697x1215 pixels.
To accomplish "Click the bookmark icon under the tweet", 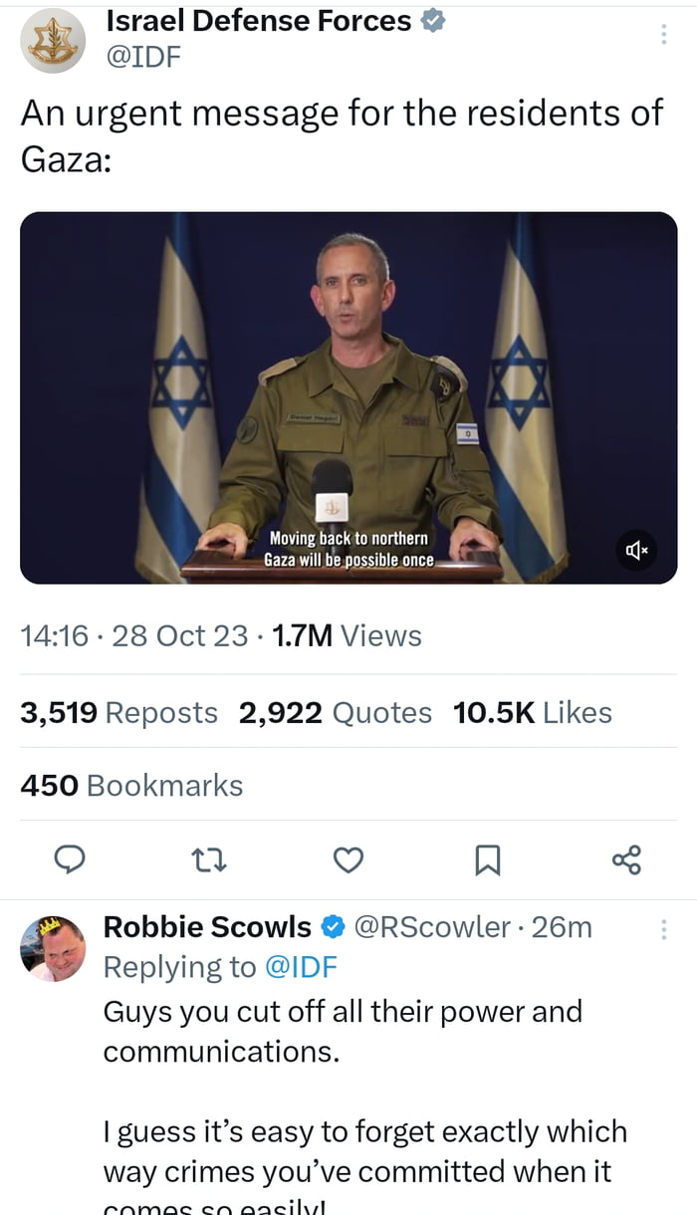I will pos(488,860).
